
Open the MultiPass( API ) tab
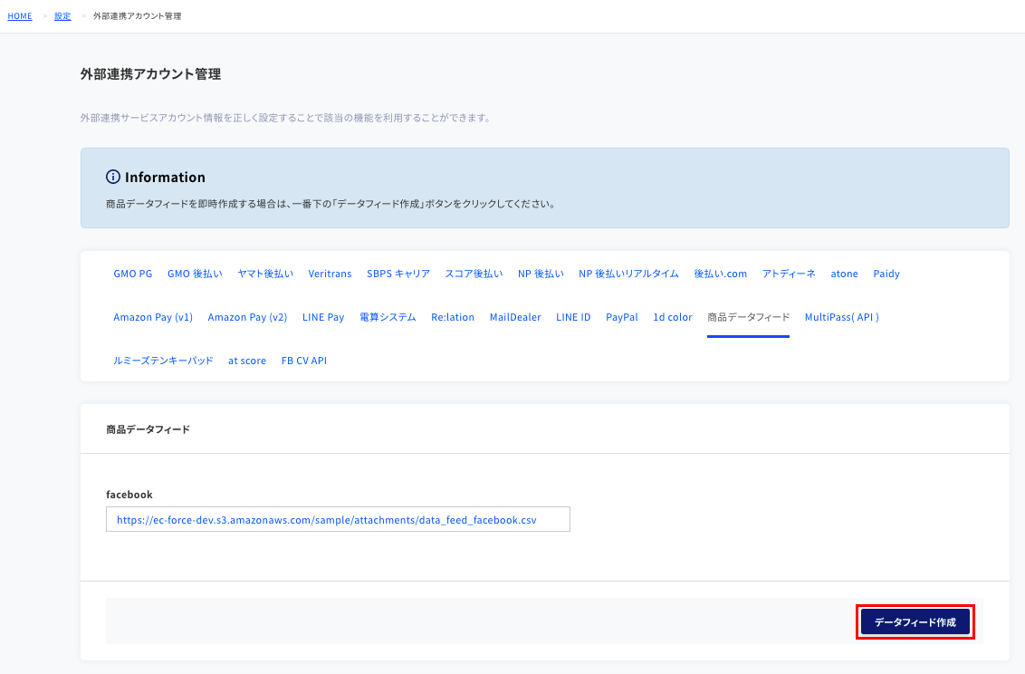pos(842,317)
